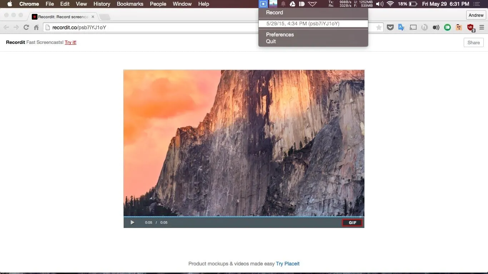Play the screencast video
Image resolution: width=488 pixels, height=274 pixels.
[x=132, y=222]
